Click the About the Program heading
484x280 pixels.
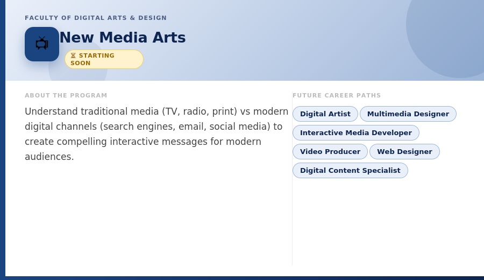pos(66,95)
